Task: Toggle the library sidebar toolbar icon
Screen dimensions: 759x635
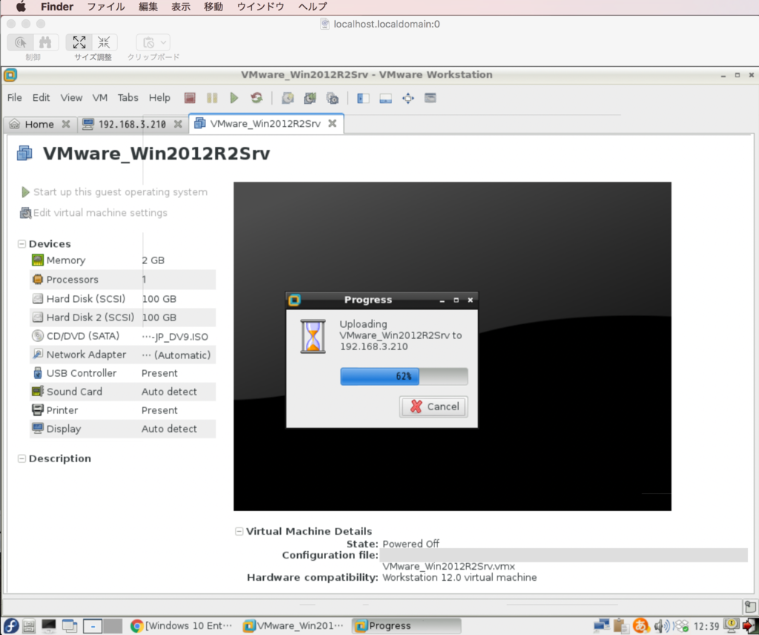Action: [x=363, y=99]
